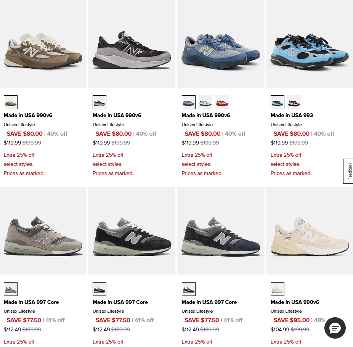Viewport: 353px width, 347px height.
Task: Open the brown Made in USA 990v6 image
Action: (43, 44)
